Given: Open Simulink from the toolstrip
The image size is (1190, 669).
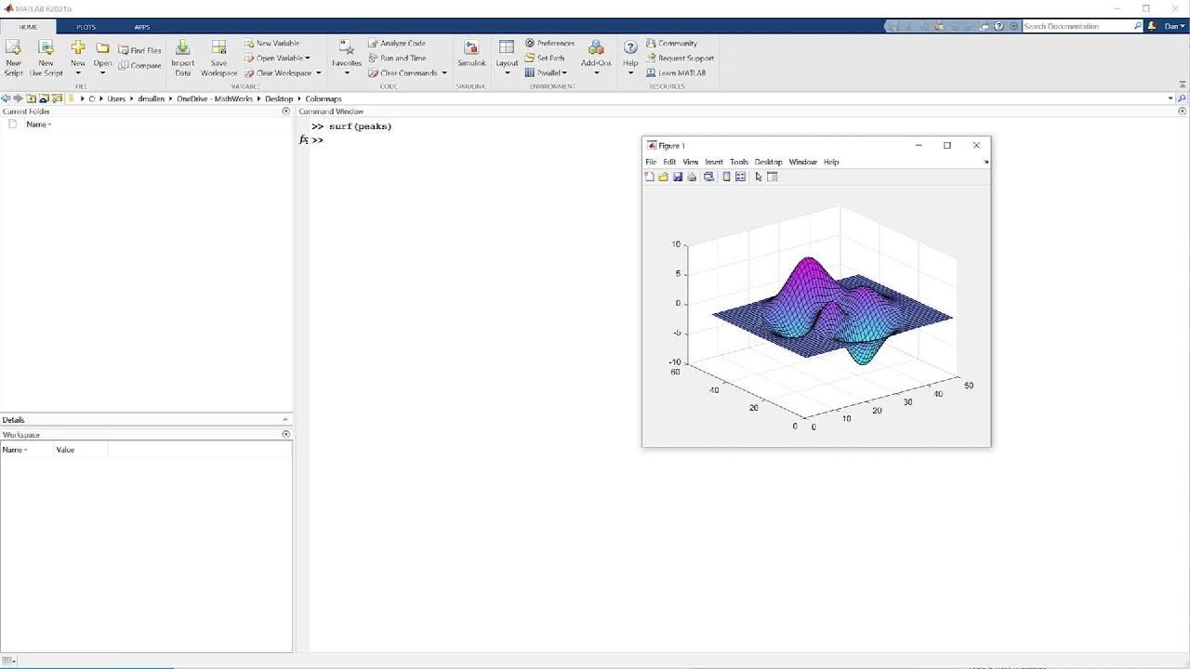Looking at the screenshot, I should 471,55.
